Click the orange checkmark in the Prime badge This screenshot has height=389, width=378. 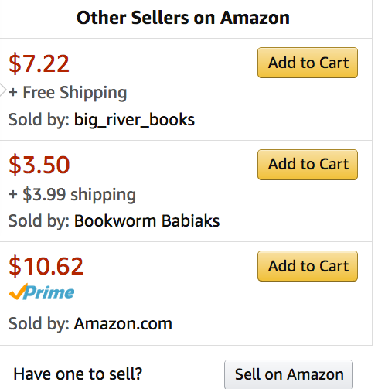coord(18,292)
